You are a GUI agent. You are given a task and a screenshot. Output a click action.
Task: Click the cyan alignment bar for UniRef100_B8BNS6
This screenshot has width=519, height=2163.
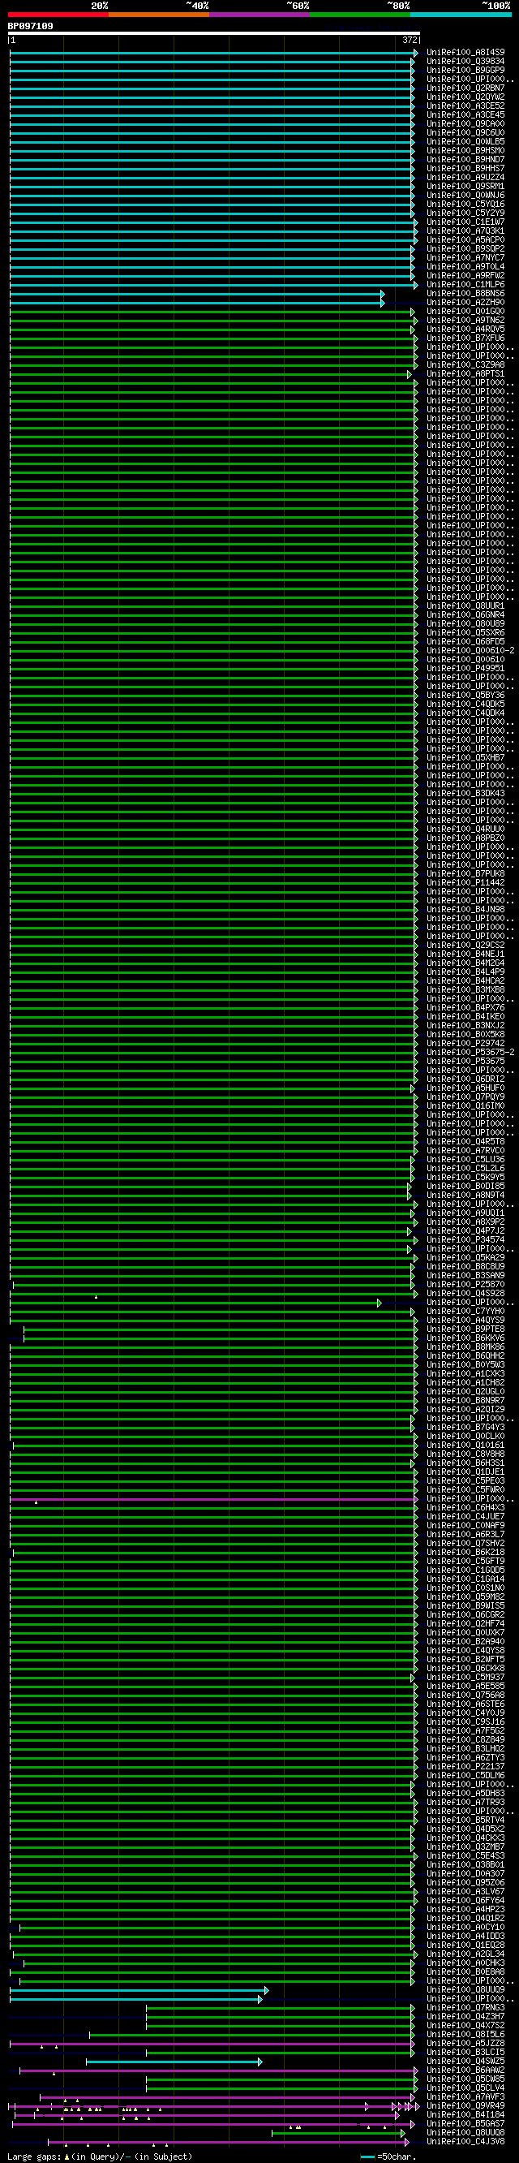coord(196,294)
